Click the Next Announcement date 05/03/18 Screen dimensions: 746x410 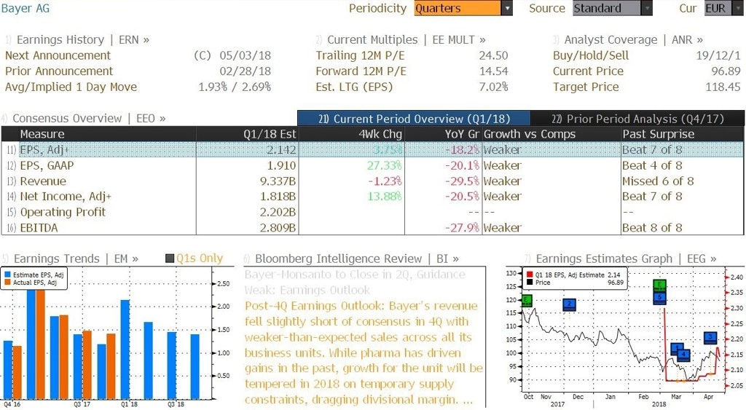click(245, 55)
